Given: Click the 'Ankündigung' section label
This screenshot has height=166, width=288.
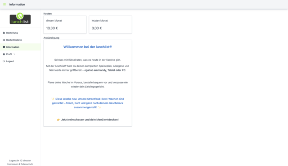Looking at the screenshot, I should click(51, 38).
